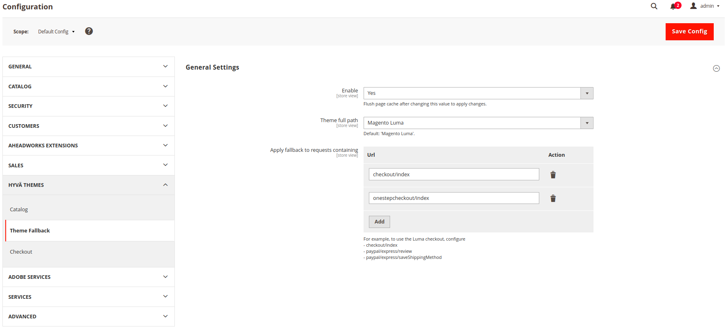The width and height of the screenshot is (728, 333).
Task: Collapse General Settings section circle icon
Action: click(x=716, y=68)
